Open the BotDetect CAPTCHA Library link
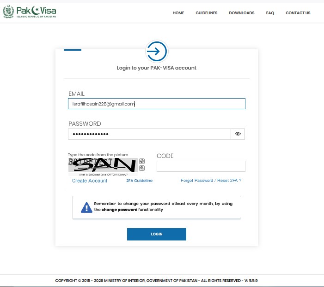Screen dimensions: 324x287 click(103, 175)
